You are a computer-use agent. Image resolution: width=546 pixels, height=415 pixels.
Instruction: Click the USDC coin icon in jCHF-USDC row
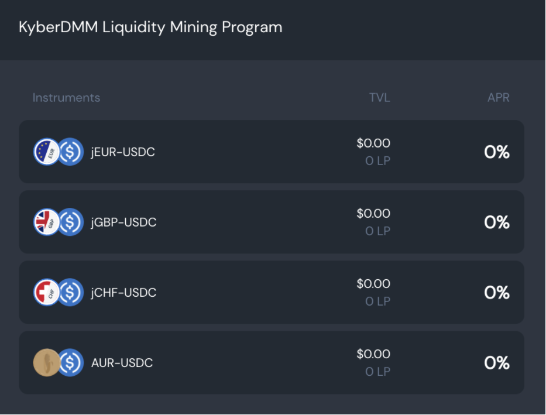(71, 293)
